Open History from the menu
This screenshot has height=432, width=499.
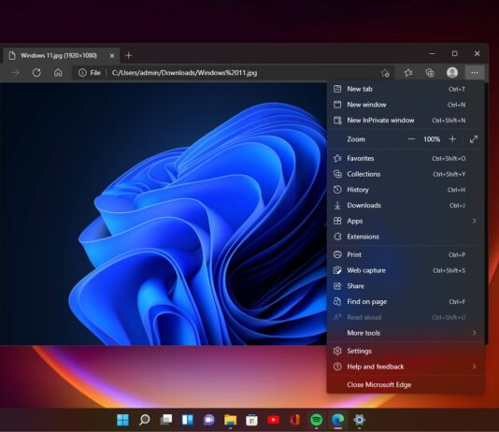tap(406, 190)
